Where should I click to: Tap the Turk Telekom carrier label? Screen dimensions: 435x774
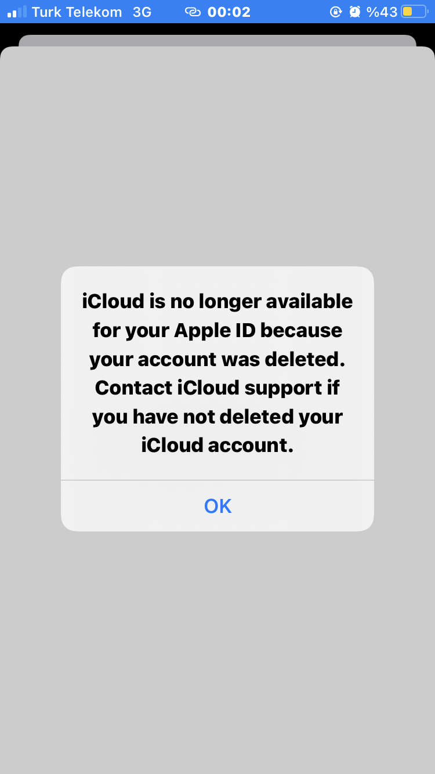pos(77,12)
